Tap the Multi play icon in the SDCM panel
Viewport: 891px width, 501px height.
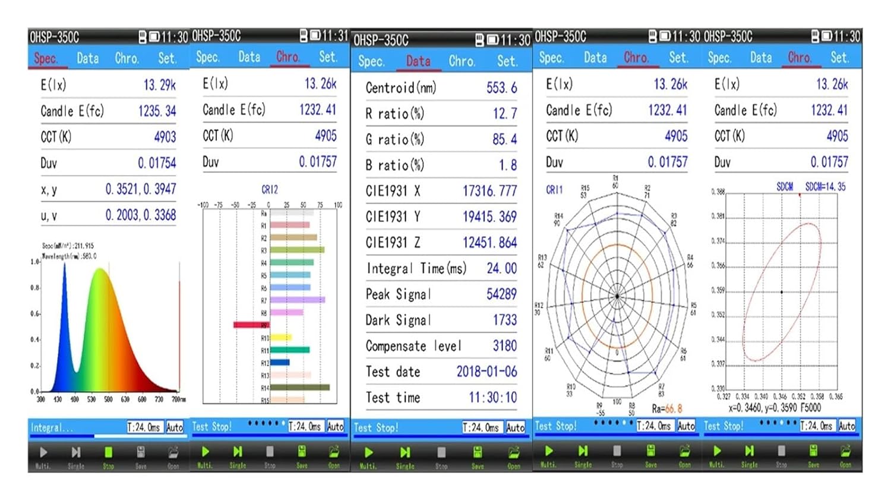[x=717, y=452]
